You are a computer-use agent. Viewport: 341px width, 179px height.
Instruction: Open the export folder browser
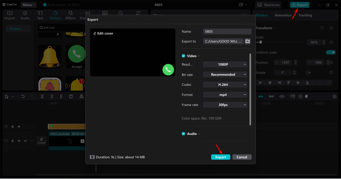[x=248, y=41]
